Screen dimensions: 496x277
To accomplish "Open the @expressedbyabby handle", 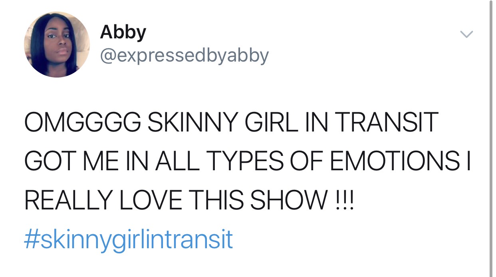I will coord(185,56).
